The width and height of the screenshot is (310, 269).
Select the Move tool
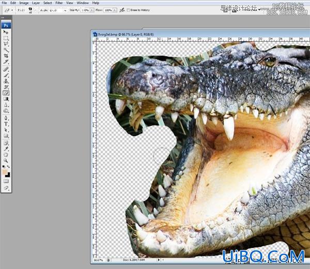click(6, 32)
